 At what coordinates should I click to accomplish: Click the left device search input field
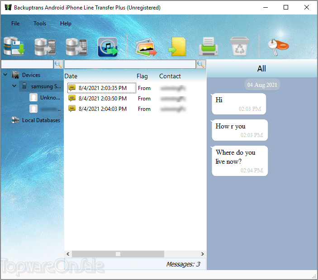pos(27,64)
